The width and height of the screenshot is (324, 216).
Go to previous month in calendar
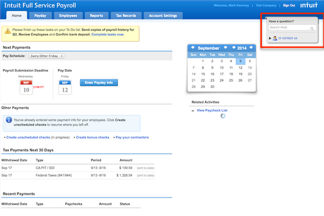point(193,47)
